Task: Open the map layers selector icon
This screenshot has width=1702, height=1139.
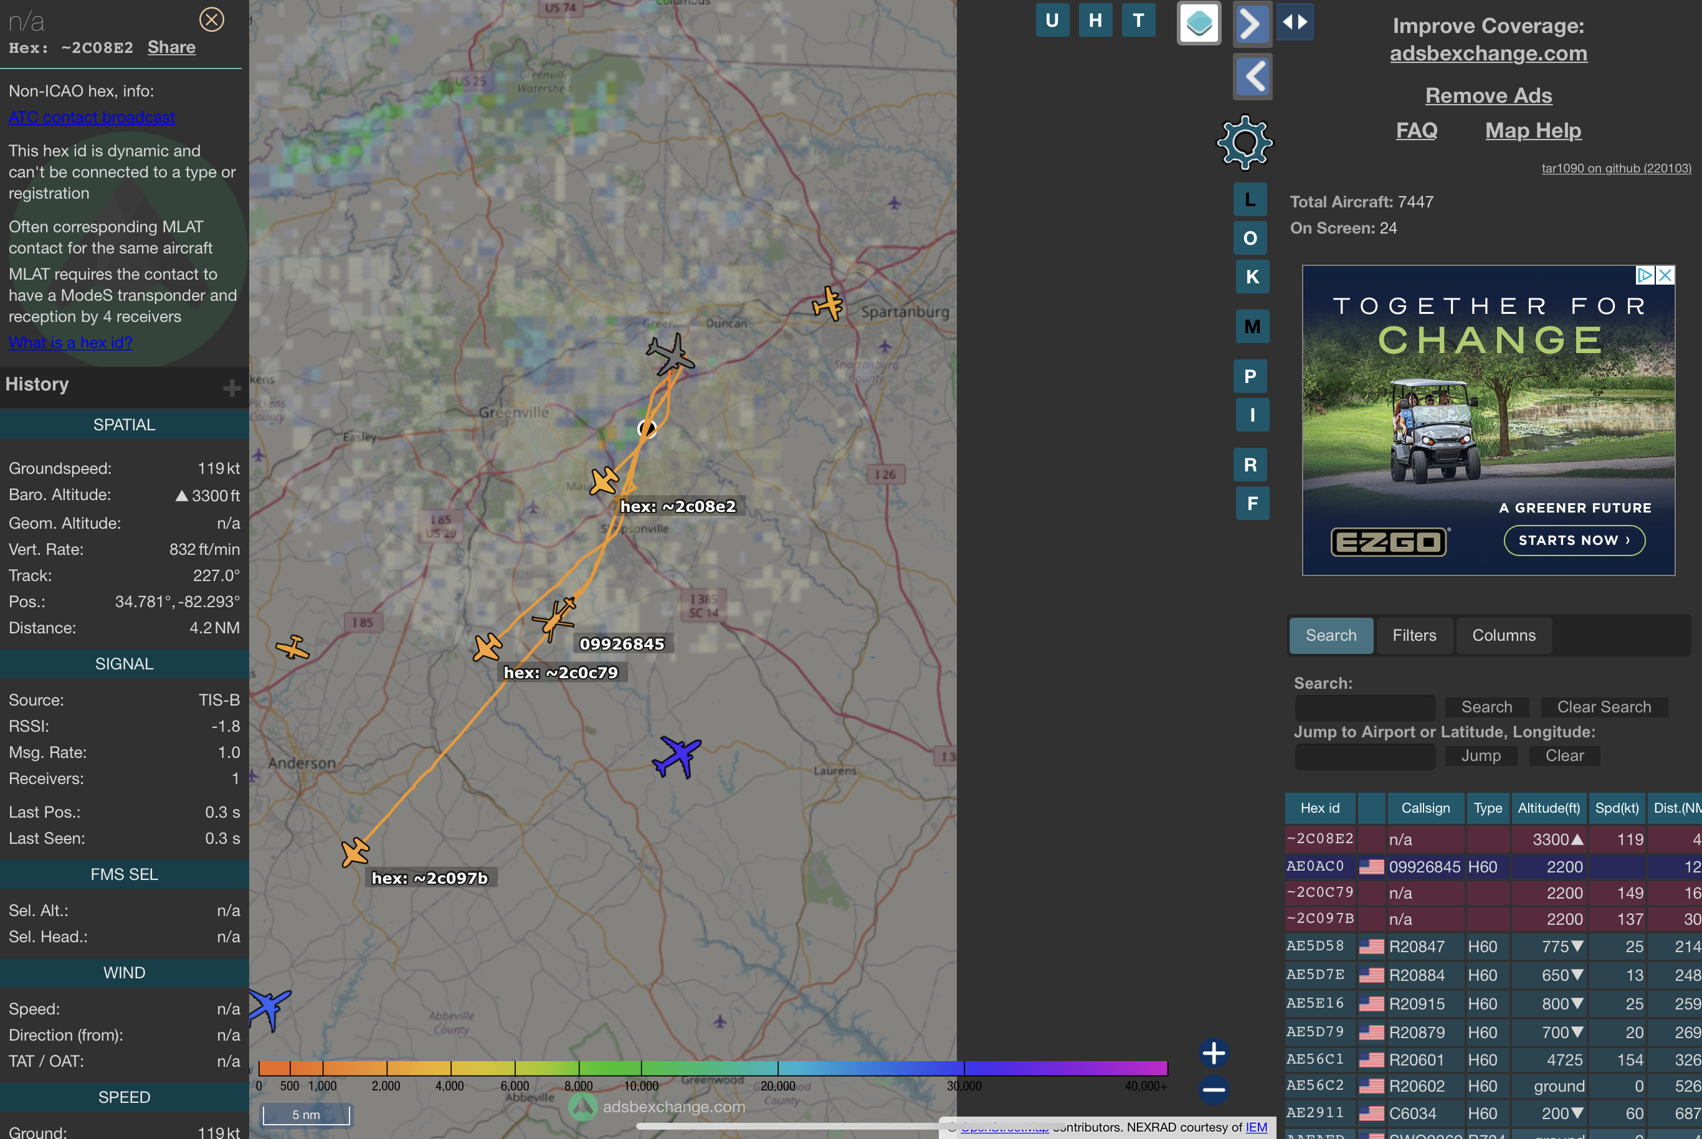Action: [x=1199, y=23]
